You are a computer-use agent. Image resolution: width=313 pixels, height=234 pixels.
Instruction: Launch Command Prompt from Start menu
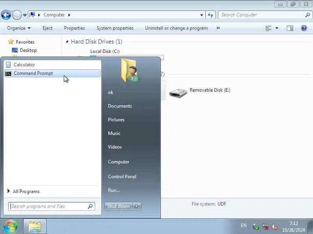(52, 73)
